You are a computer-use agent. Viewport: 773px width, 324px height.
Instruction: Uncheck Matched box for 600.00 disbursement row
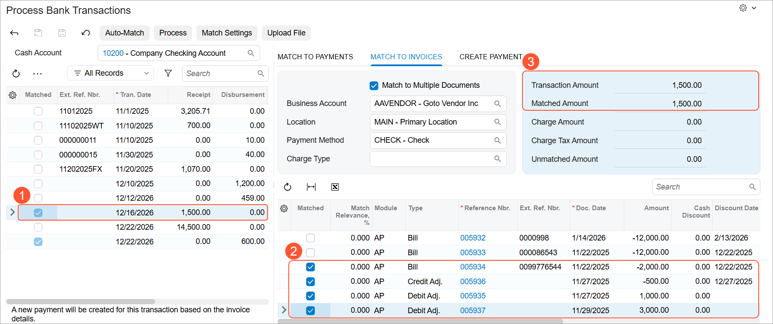(38, 242)
